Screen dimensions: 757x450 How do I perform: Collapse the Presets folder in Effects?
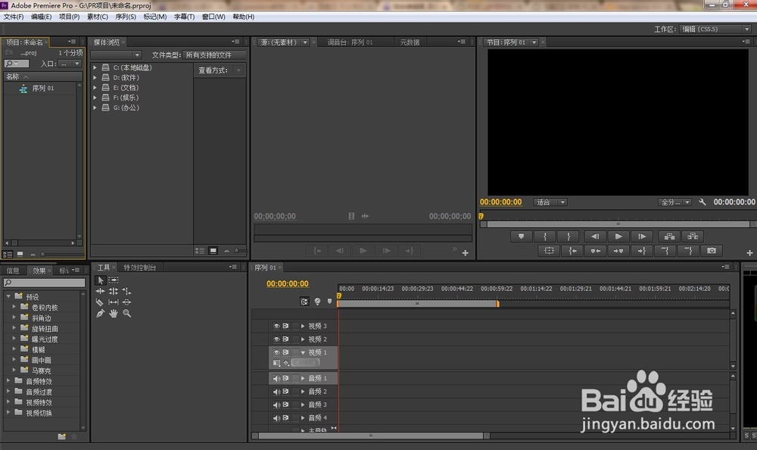tap(8, 295)
